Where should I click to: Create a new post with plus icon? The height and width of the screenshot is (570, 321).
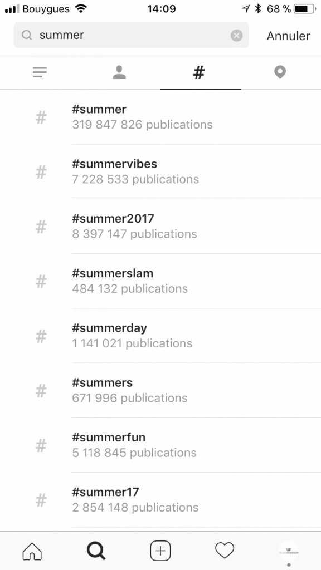pyautogui.click(x=160, y=551)
